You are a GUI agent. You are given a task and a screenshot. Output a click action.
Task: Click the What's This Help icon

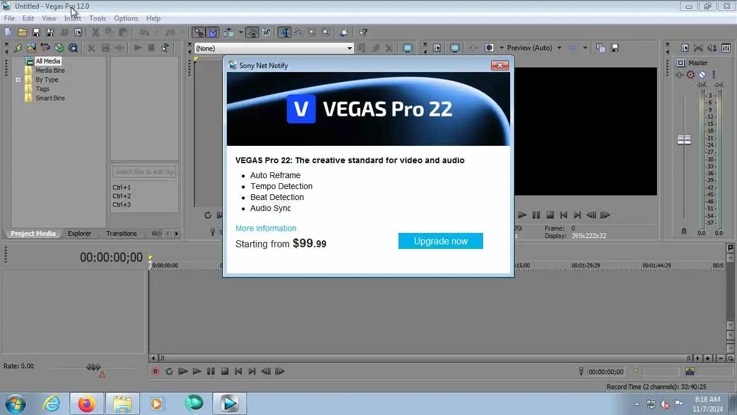click(x=363, y=32)
